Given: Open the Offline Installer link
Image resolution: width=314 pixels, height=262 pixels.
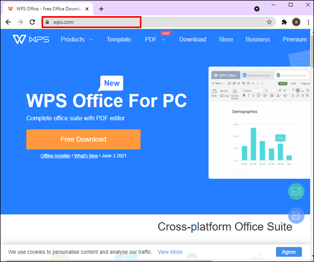Looking at the screenshot, I should pos(55,156).
